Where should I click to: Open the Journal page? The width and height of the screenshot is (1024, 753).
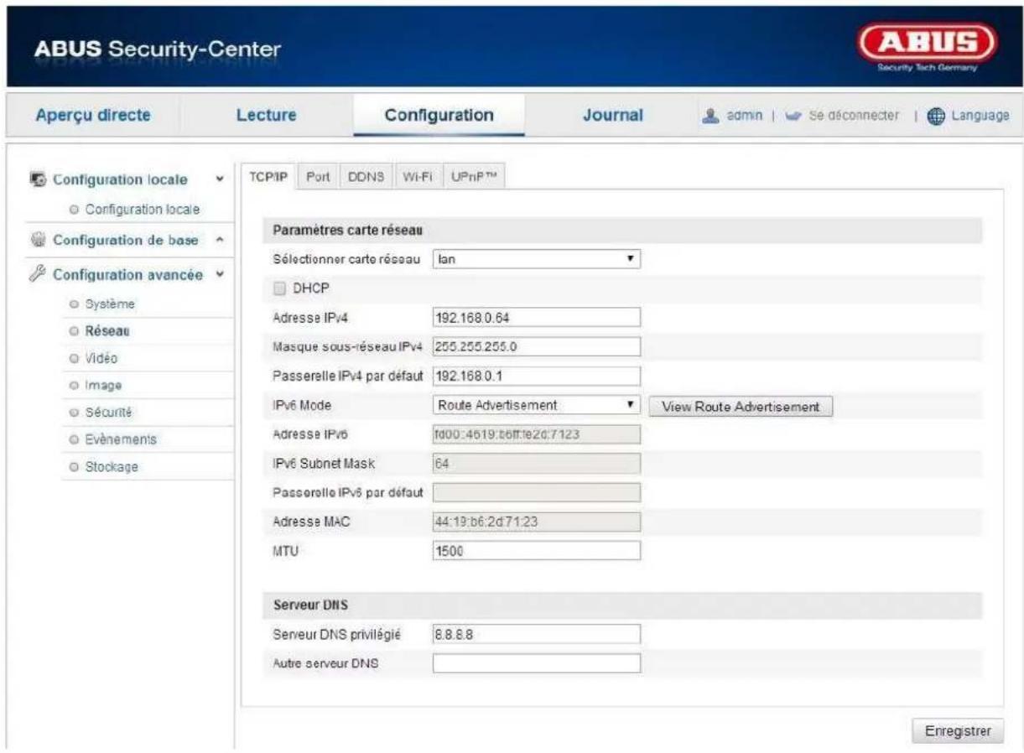(612, 115)
